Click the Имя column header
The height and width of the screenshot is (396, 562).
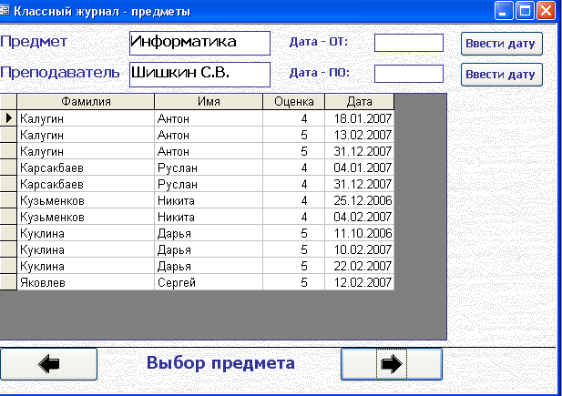(209, 102)
